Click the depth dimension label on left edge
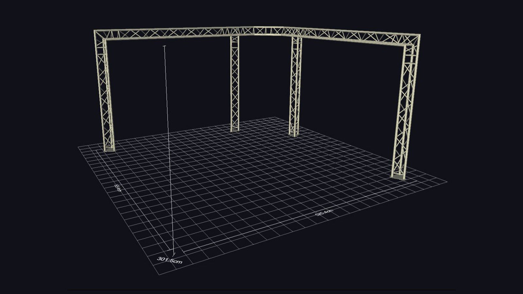Screen dimensions: 523x294 [x=118, y=188]
